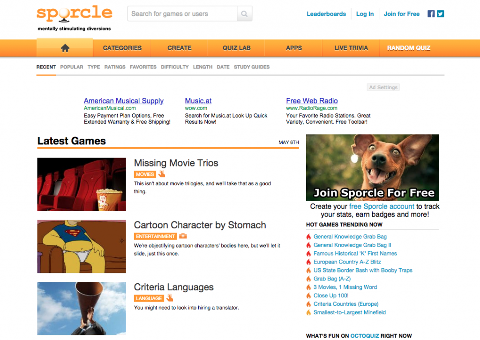This screenshot has height=340, width=480.
Task: Click the flame icon beside General Knowledge Grab Bag
Action: [x=308, y=236]
